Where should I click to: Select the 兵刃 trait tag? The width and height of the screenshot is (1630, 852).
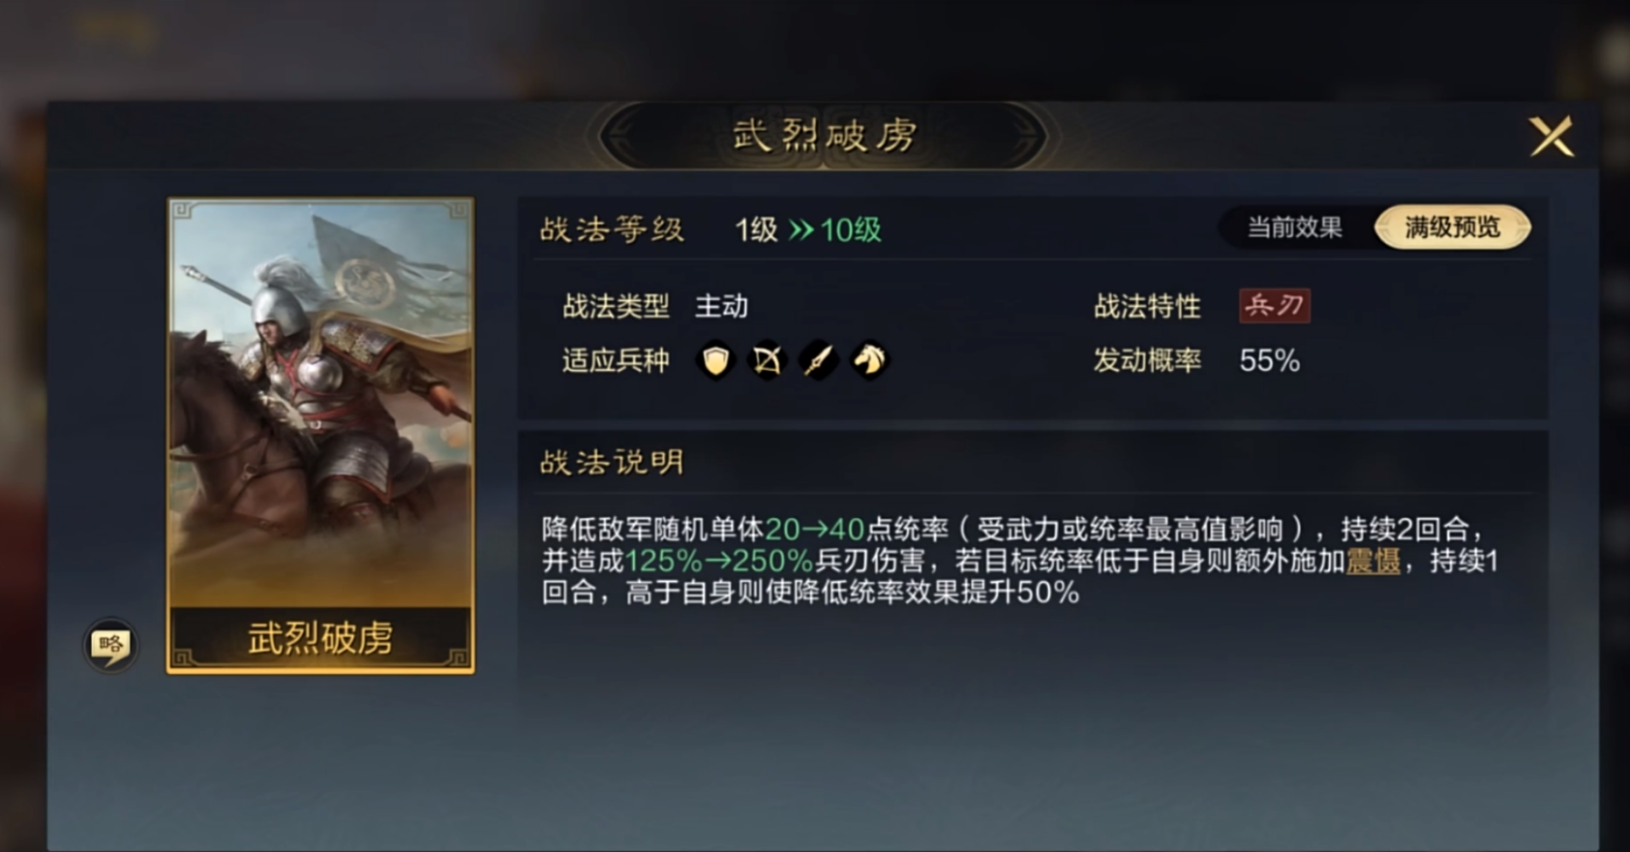[1275, 306]
